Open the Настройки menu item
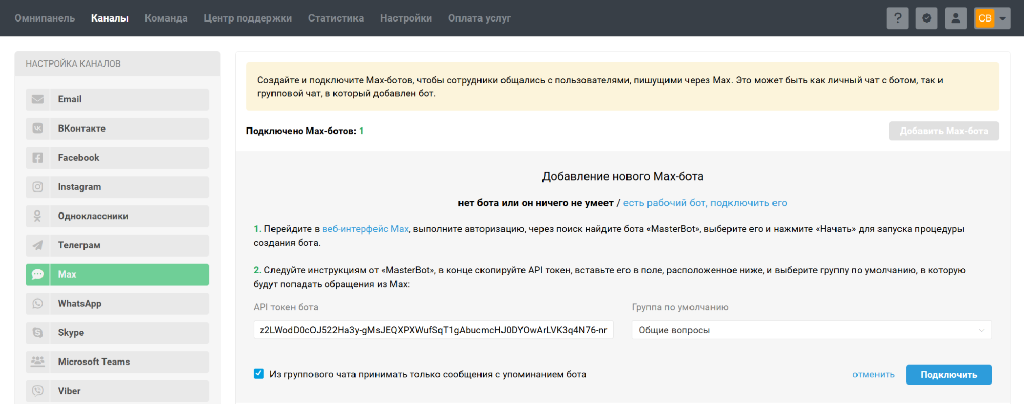Screen dimensions: 1024x404 [406, 18]
